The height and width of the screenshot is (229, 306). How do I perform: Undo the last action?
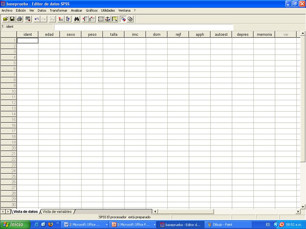click(x=36, y=19)
